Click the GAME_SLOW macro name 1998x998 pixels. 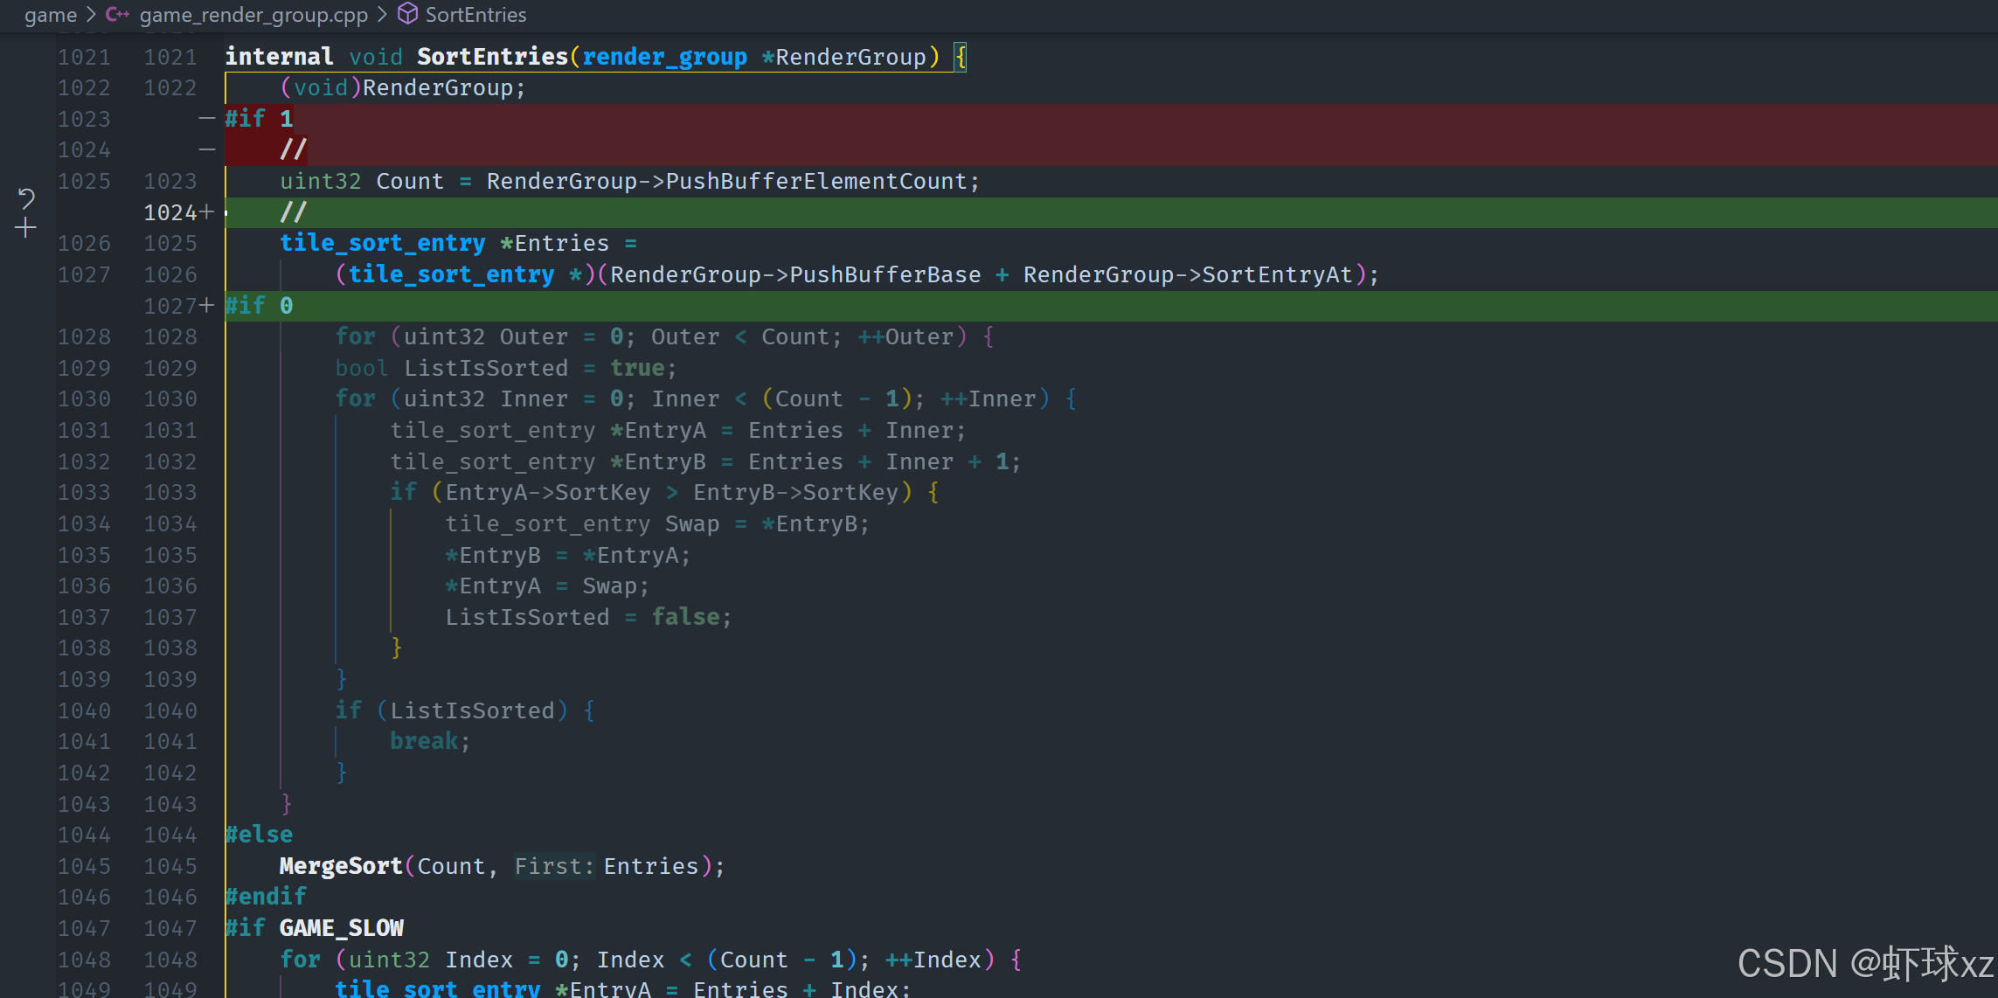(x=341, y=928)
